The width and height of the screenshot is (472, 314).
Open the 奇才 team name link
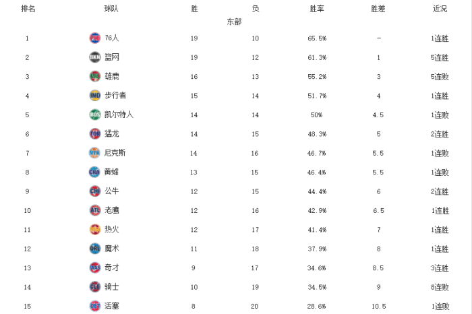[112, 268]
